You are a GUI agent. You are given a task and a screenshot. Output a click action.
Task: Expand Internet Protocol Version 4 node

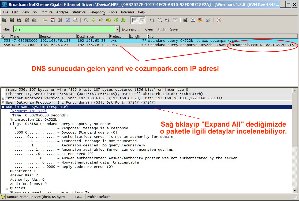[x=3, y=98]
